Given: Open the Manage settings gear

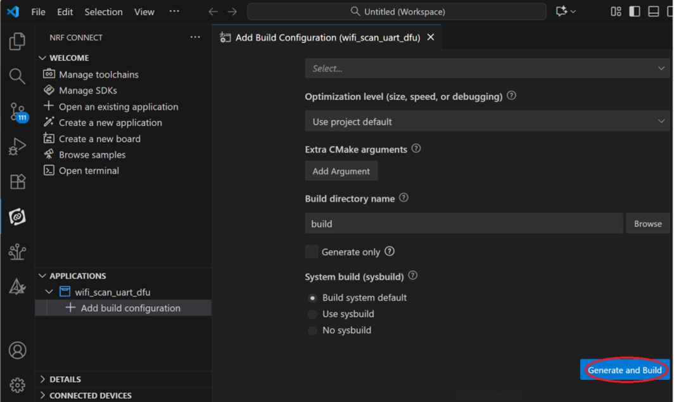Looking at the screenshot, I should point(17,384).
